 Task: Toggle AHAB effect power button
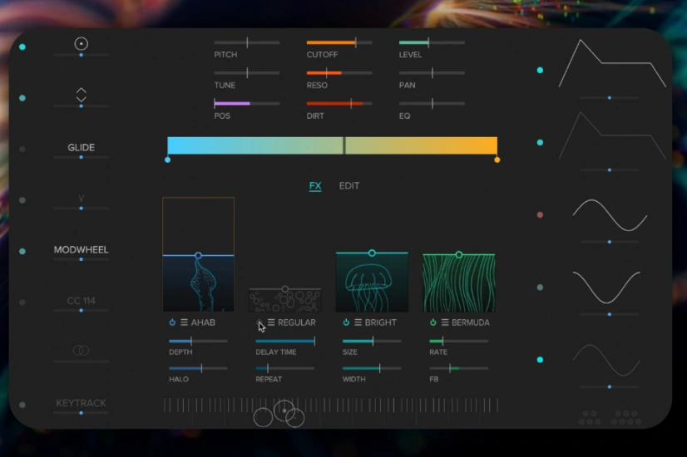[172, 322]
